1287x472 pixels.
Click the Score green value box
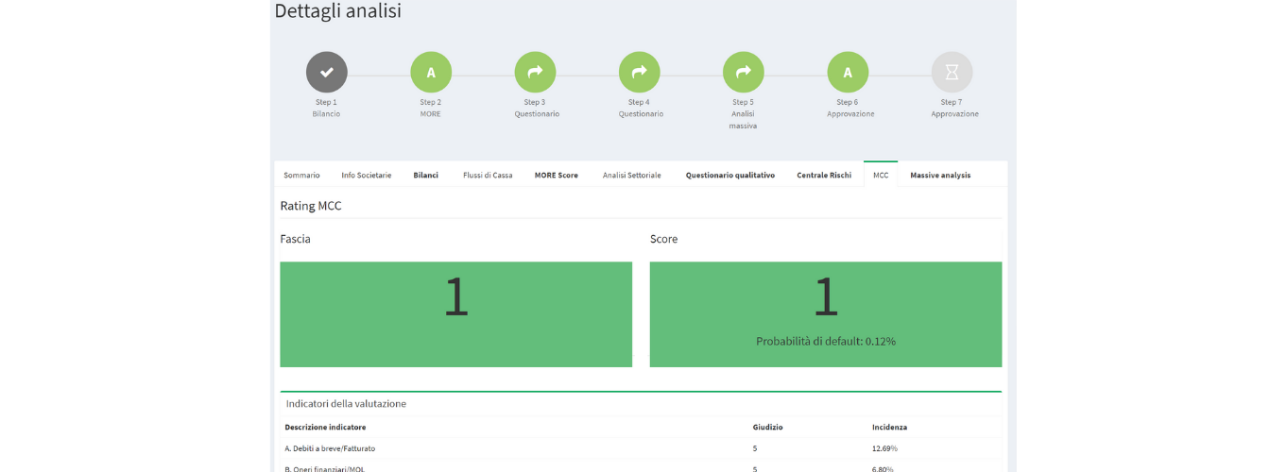[x=826, y=314]
